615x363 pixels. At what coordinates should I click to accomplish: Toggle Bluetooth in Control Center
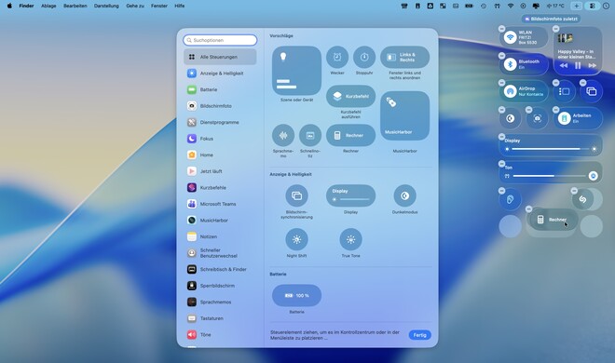[510, 64]
